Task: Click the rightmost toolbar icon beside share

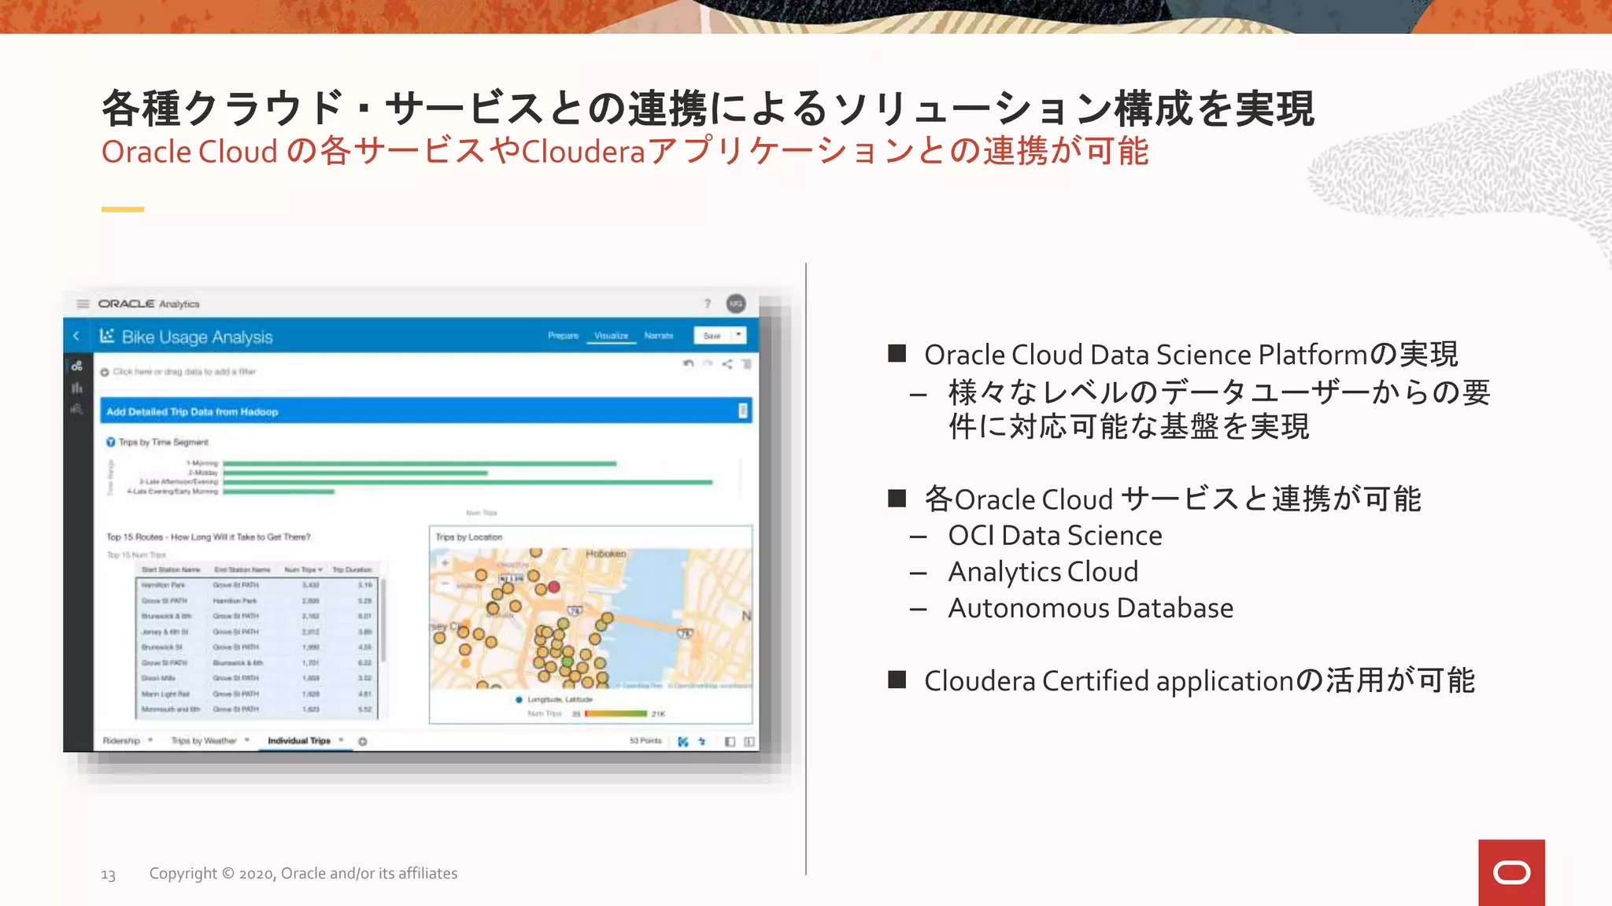Action: (746, 363)
